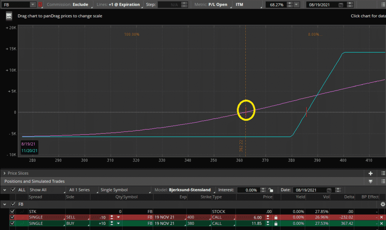
Task: Click the red alert icon beside FB symbol
Action: click(40, 5)
